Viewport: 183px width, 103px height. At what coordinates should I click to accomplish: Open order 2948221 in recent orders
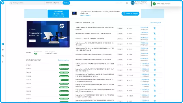(28, 65)
